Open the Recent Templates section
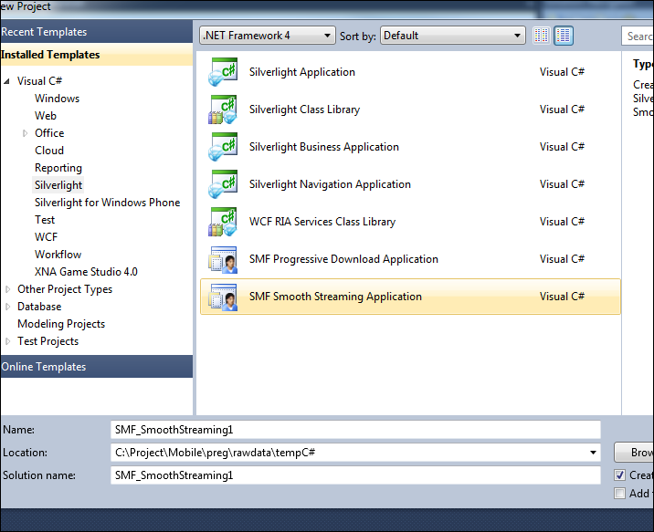 click(x=96, y=32)
